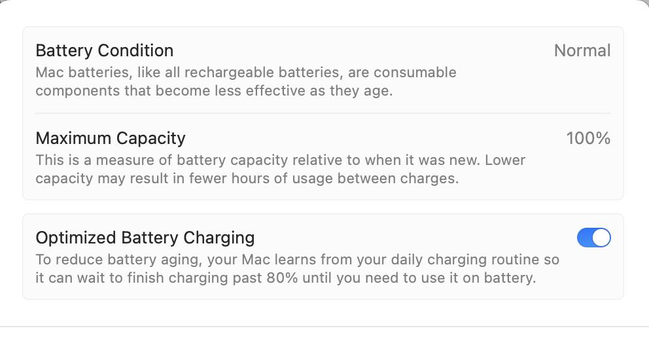Click the Optimized Battery Charging title
649x339 pixels.
point(145,238)
